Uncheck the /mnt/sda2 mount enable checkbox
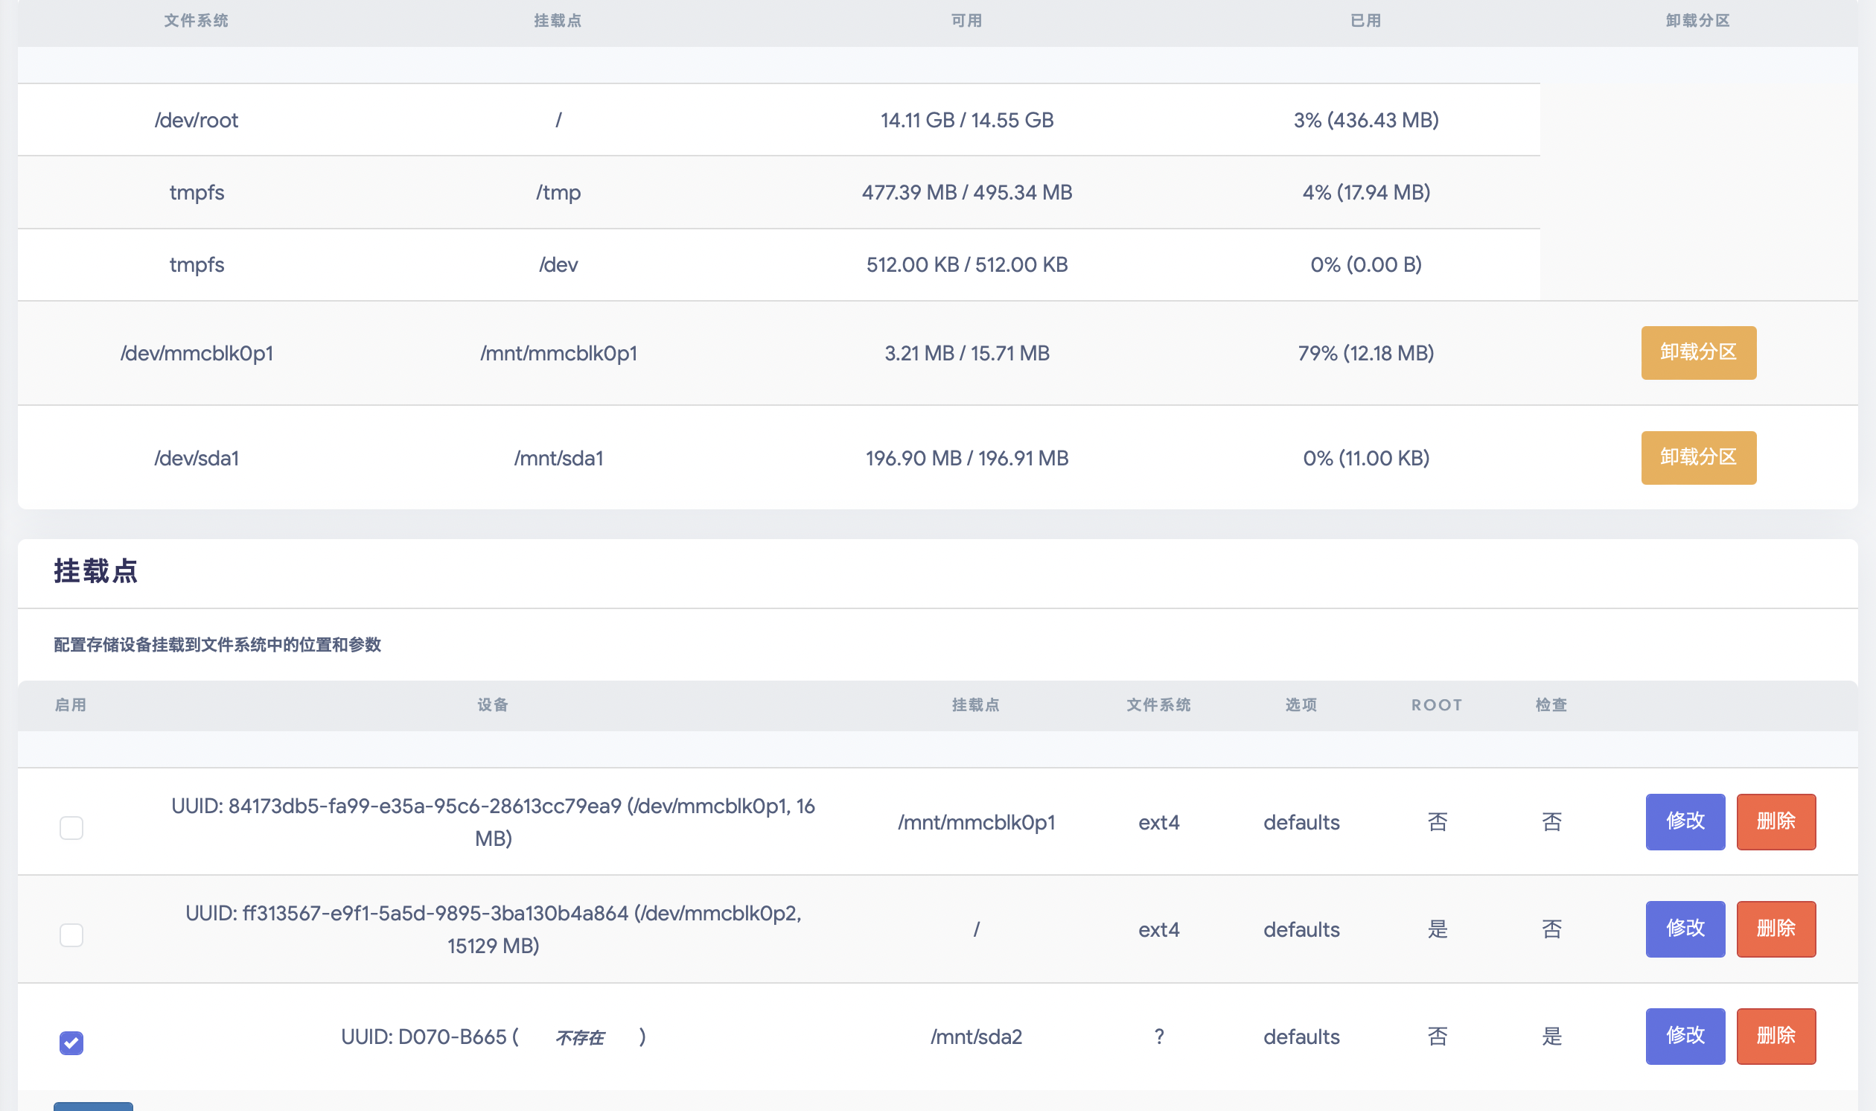1876x1111 pixels. coord(71,1042)
